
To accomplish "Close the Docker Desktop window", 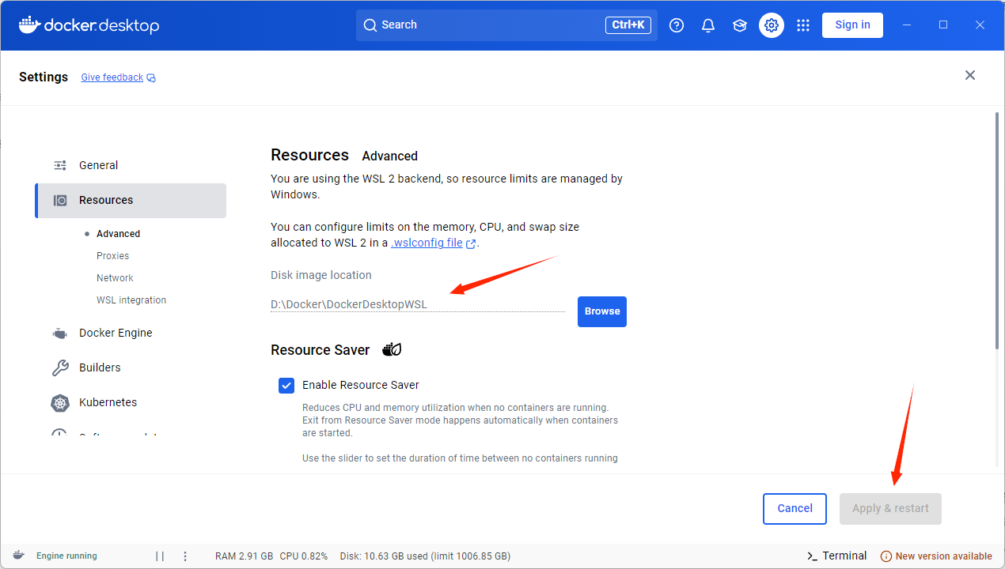I will (980, 25).
